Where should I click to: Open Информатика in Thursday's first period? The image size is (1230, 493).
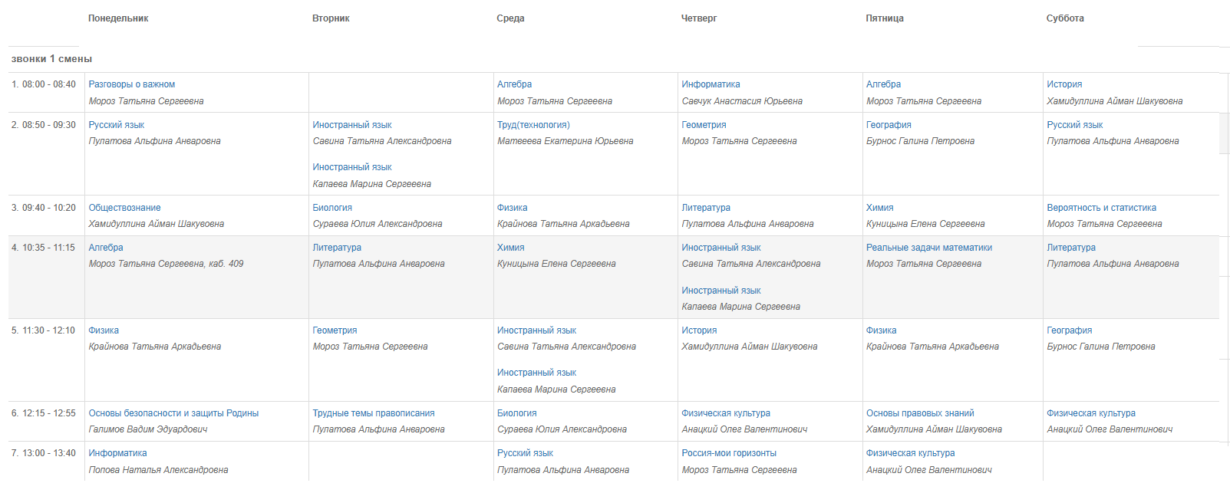coord(711,84)
